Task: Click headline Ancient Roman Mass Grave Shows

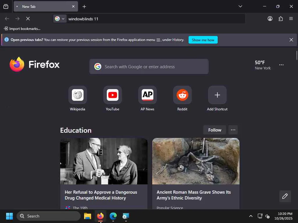Action: coord(194,195)
